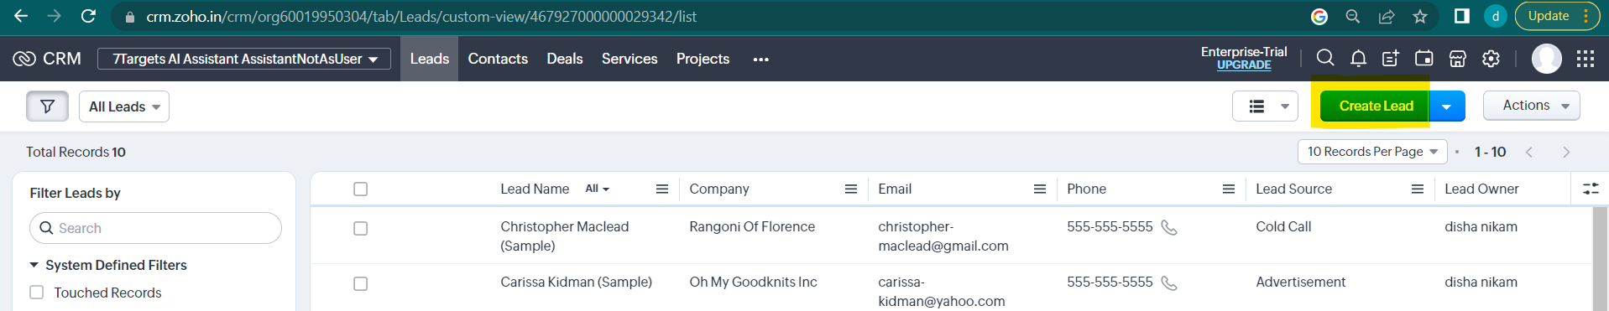1609x311 pixels.
Task: Switch to Projects tab
Action: pos(703,59)
